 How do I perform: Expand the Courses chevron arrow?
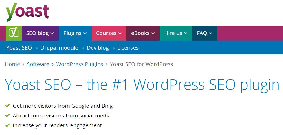[120, 33]
